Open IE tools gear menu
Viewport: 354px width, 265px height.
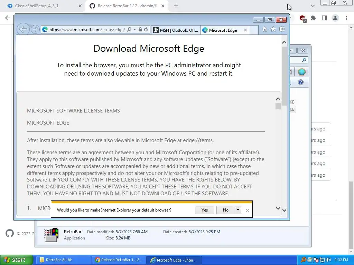[x=282, y=29]
